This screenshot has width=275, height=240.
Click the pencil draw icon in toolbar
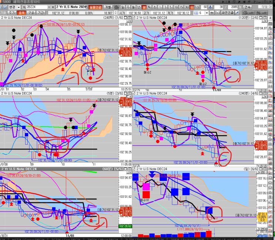coord(237,13)
